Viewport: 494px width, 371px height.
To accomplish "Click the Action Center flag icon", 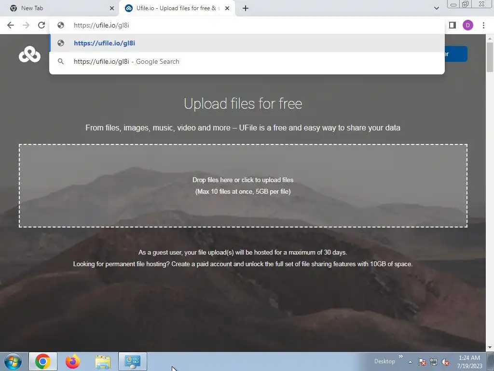I will pos(422,362).
